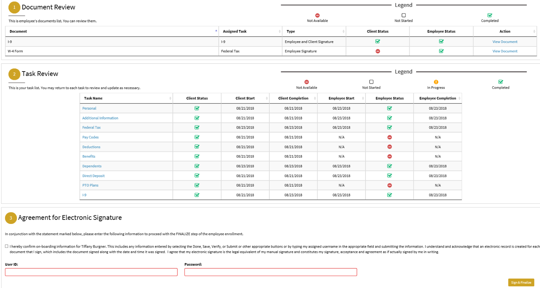Click the W-4 Form Client Status not-available icon
Image resolution: width=540 pixels, height=288 pixels.
(378, 51)
